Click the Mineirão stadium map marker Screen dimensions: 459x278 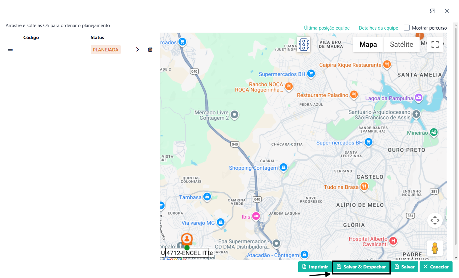(434, 132)
